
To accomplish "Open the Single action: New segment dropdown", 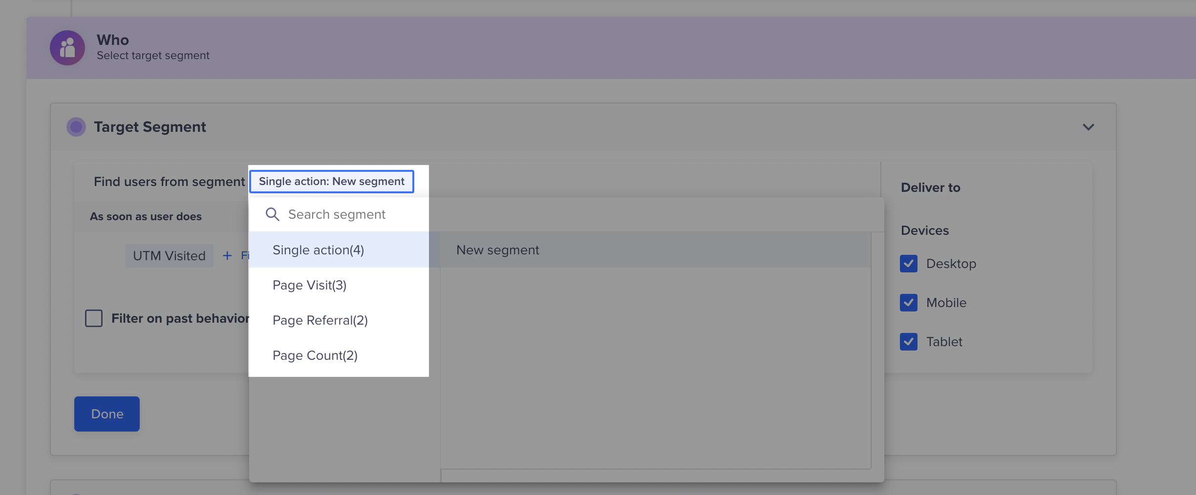I will coord(332,182).
